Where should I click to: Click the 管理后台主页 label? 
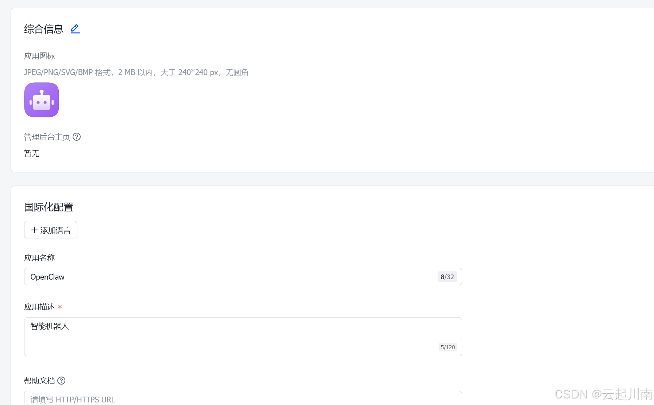pos(47,137)
